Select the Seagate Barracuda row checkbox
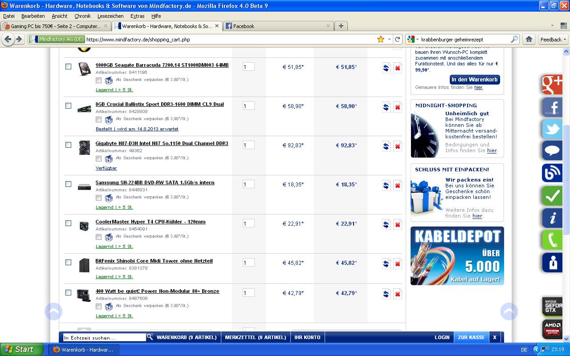Image resolution: width=570 pixels, height=356 pixels. pos(68,66)
